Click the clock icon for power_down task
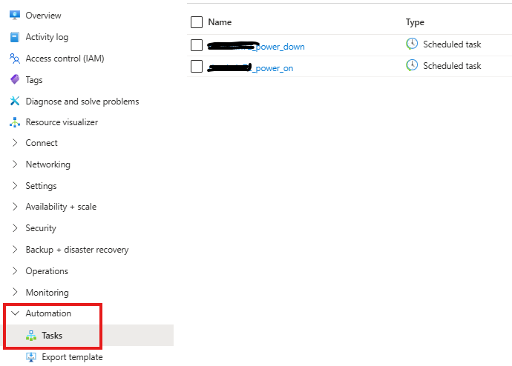 (x=412, y=44)
